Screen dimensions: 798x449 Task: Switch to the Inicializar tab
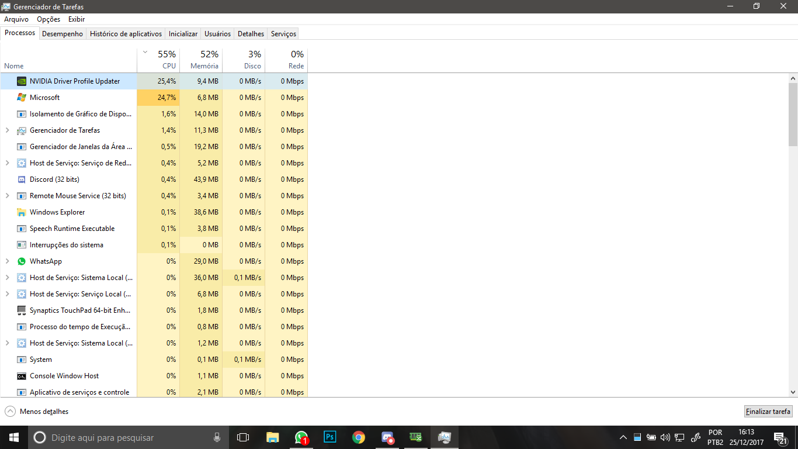[183, 34]
